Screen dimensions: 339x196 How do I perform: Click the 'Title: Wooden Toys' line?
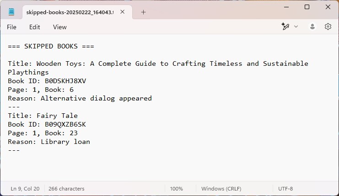pyautogui.click(x=158, y=64)
